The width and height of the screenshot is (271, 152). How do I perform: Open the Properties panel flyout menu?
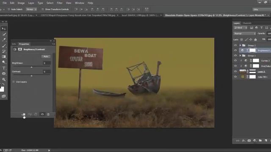point(53,44)
